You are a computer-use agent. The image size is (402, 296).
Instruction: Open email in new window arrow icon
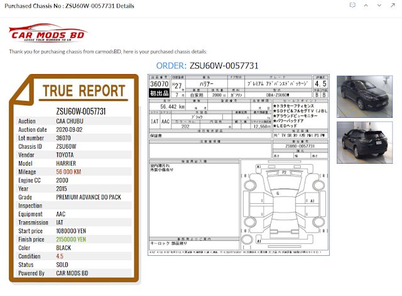click(x=393, y=5)
